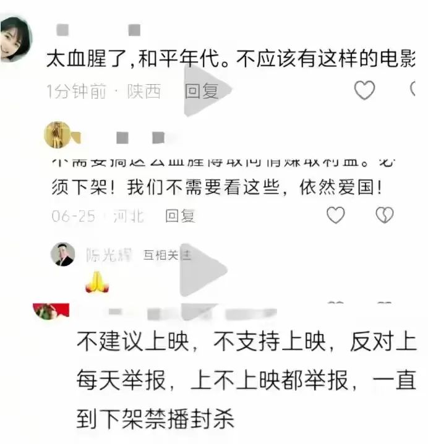Click the lower play button overlay
This screenshot has height=444, width=428.
point(203,270)
